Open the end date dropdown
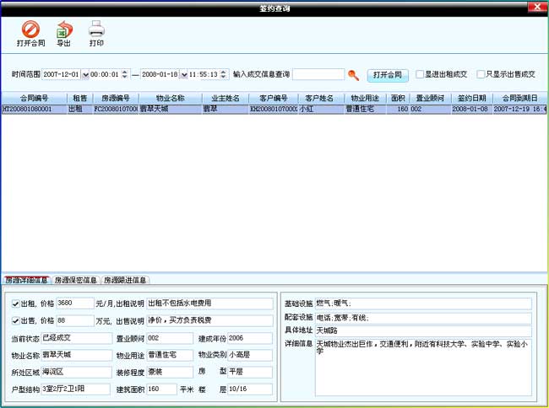 [x=184, y=74]
